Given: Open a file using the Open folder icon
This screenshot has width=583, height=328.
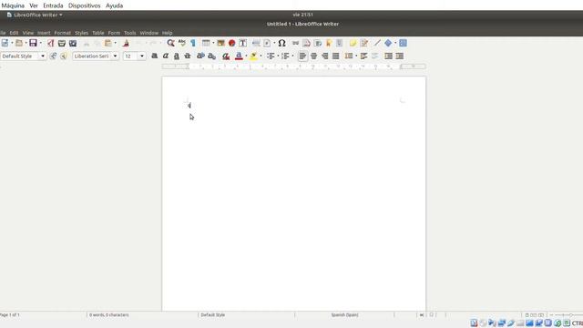Looking at the screenshot, I should tap(19, 43).
